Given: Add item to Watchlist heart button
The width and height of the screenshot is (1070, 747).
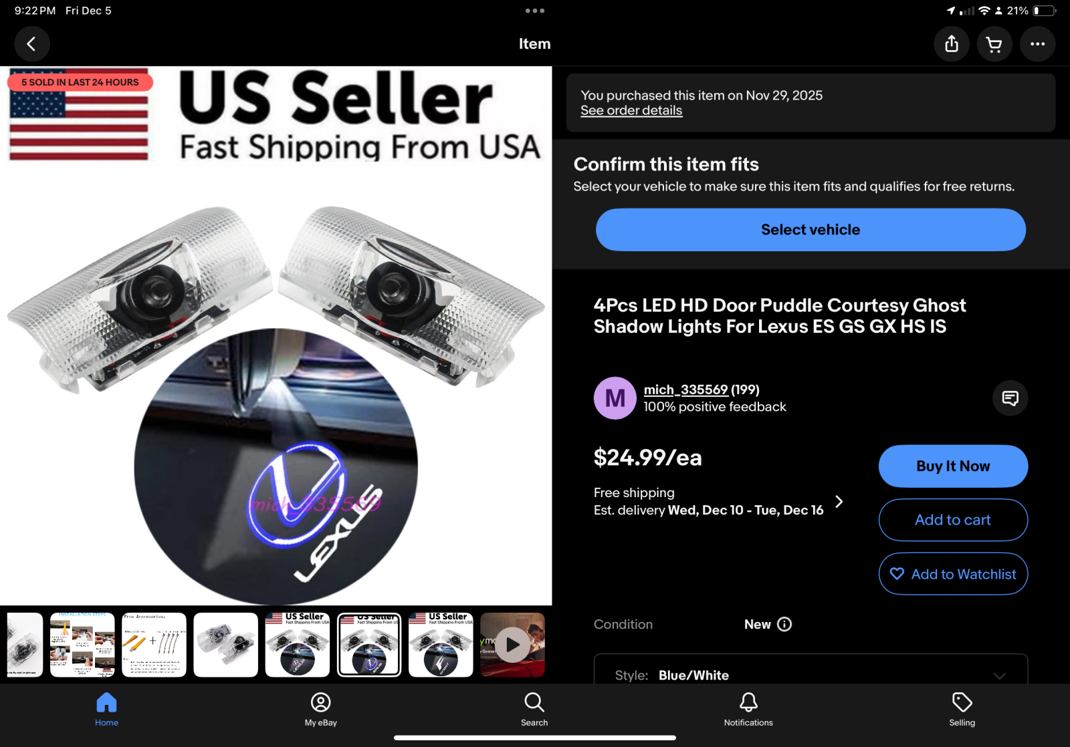Looking at the screenshot, I should (x=953, y=574).
